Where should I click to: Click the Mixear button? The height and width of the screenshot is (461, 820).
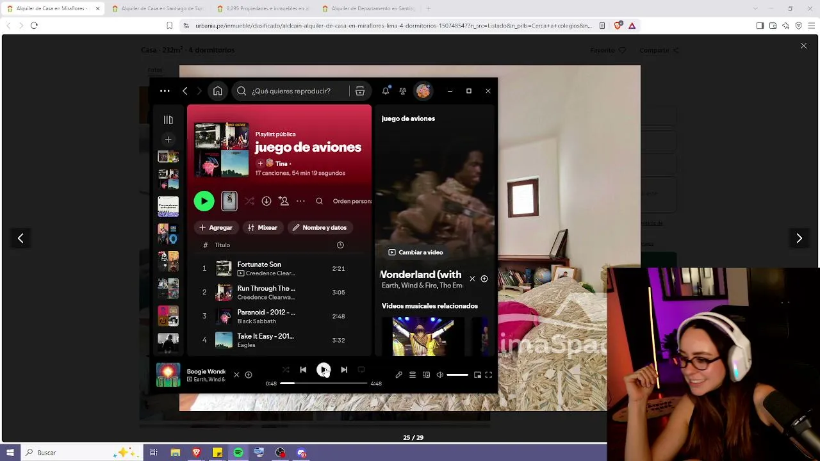(x=263, y=227)
